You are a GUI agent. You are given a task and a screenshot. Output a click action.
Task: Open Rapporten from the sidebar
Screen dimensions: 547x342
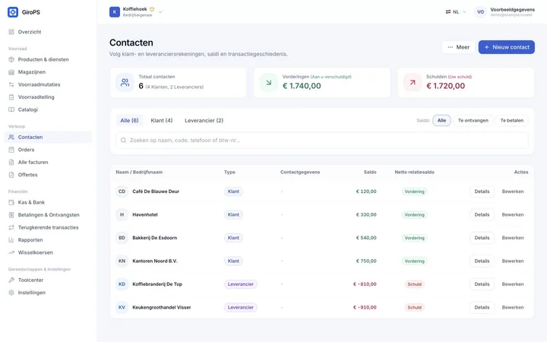[x=48, y=240]
